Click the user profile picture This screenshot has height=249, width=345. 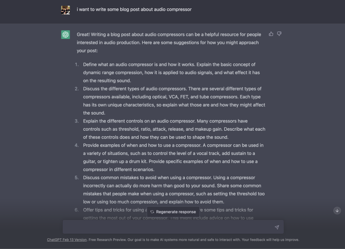(65, 10)
